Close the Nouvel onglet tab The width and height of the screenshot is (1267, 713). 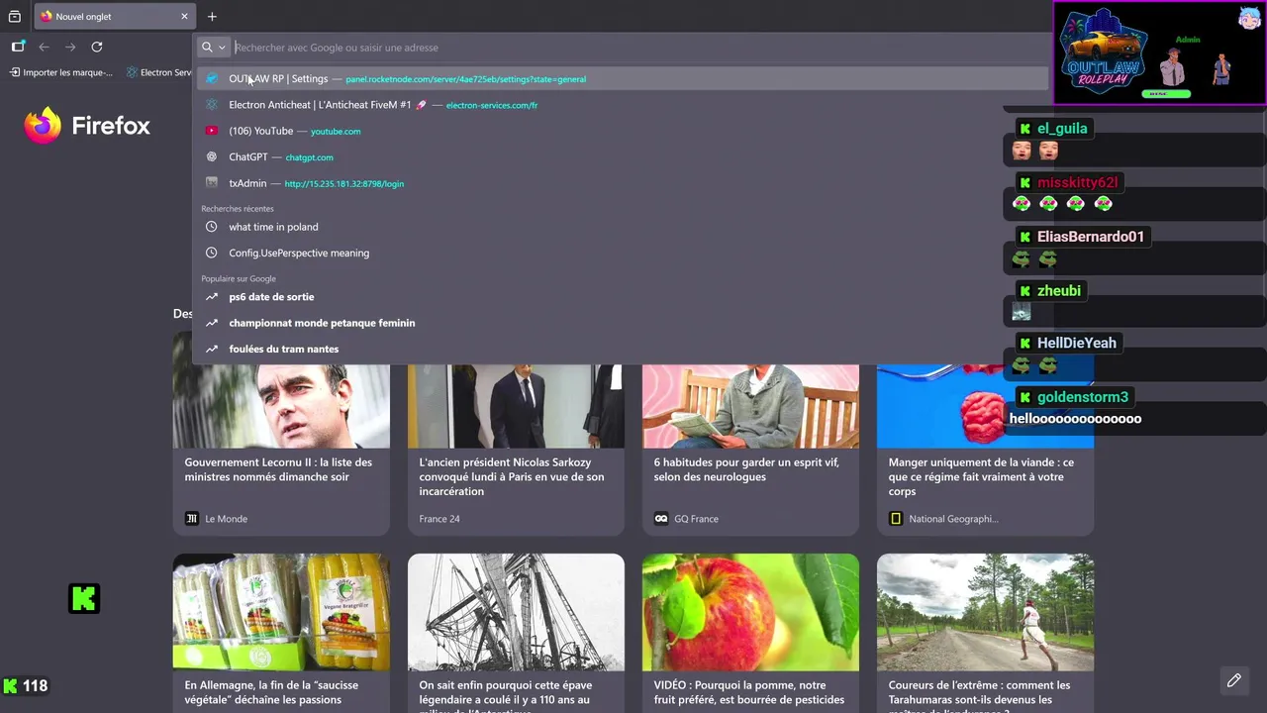coord(184,17)
